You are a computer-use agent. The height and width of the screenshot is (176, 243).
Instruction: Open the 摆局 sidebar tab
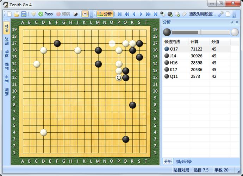point(7,66)
